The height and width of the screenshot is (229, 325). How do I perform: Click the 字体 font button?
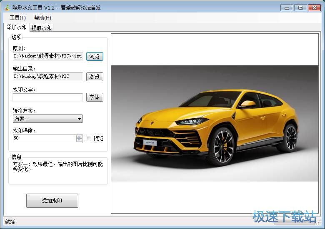pyautogui.click(x=95, y=97)
